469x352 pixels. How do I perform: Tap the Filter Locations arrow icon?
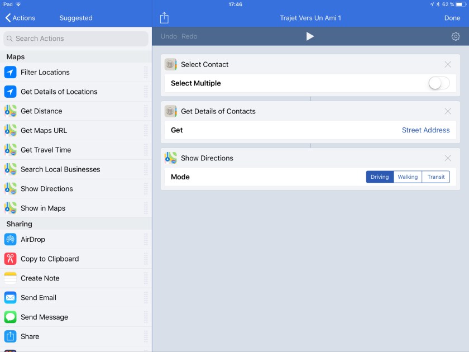coord(11,72)
